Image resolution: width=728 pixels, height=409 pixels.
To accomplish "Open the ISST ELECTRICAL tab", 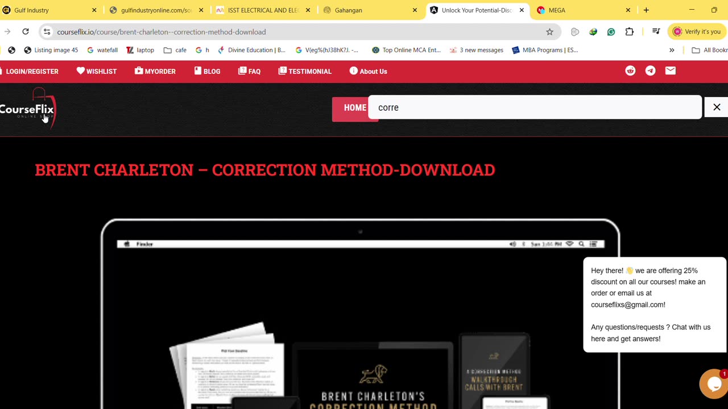I will [x=263, y=10].
